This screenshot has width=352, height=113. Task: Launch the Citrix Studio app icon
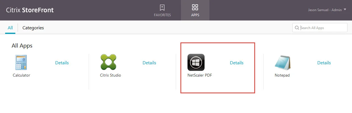[x=109, y=62]
